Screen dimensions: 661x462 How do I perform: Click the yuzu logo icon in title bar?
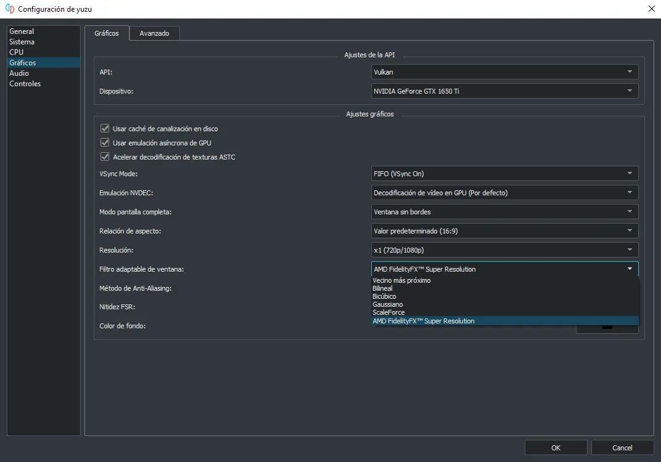[x=9, y=9]
